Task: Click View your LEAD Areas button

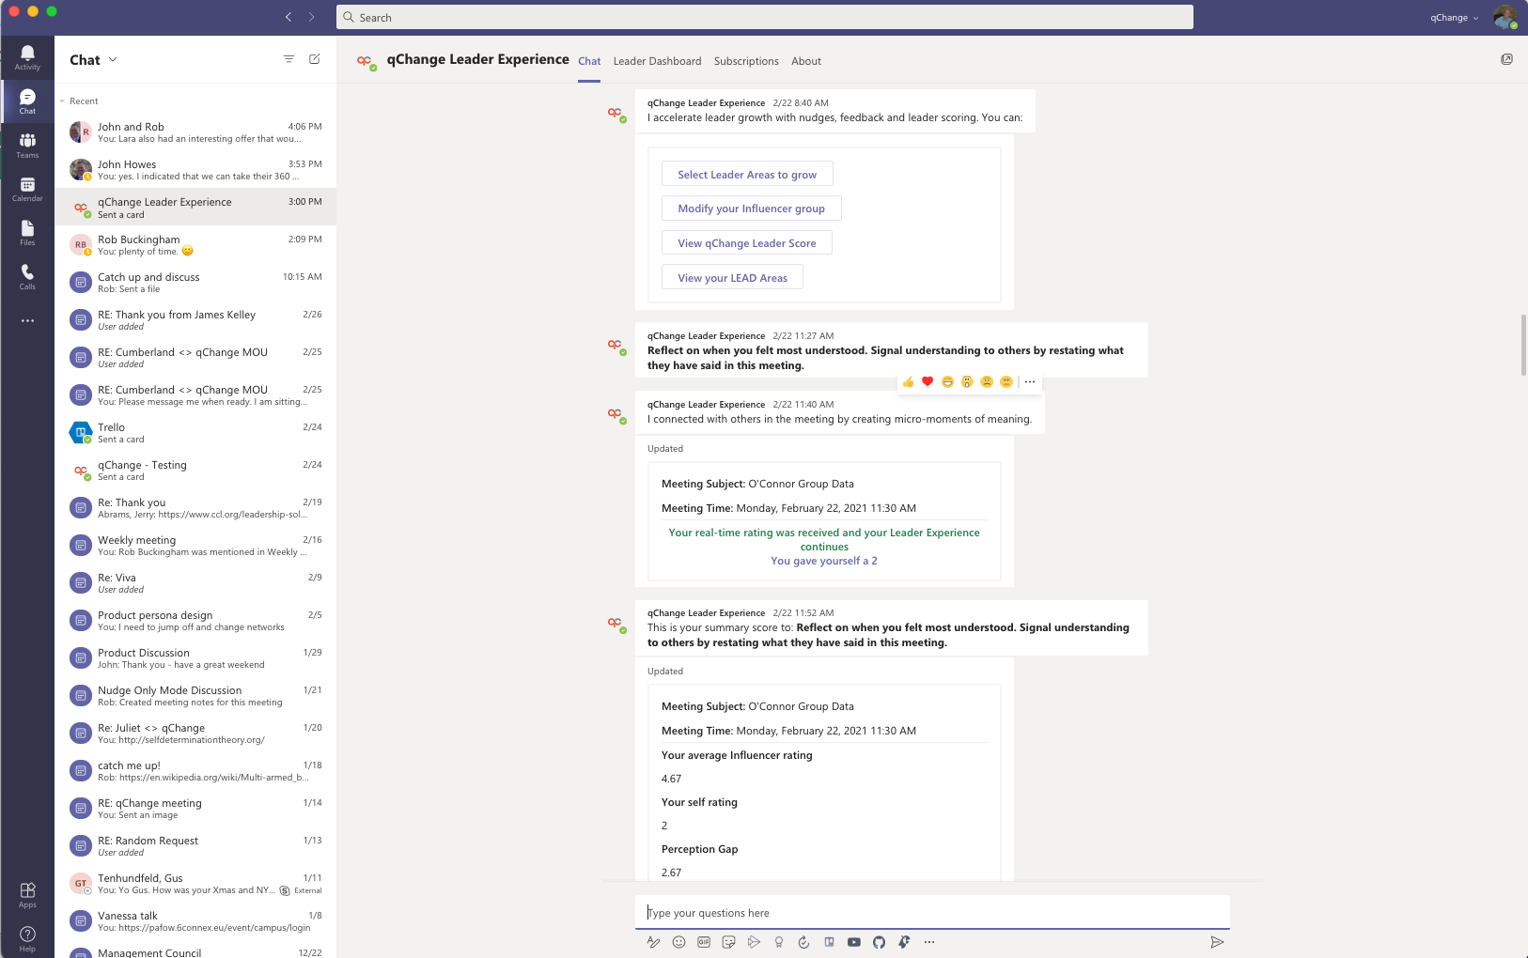Action: pos(732,277)
